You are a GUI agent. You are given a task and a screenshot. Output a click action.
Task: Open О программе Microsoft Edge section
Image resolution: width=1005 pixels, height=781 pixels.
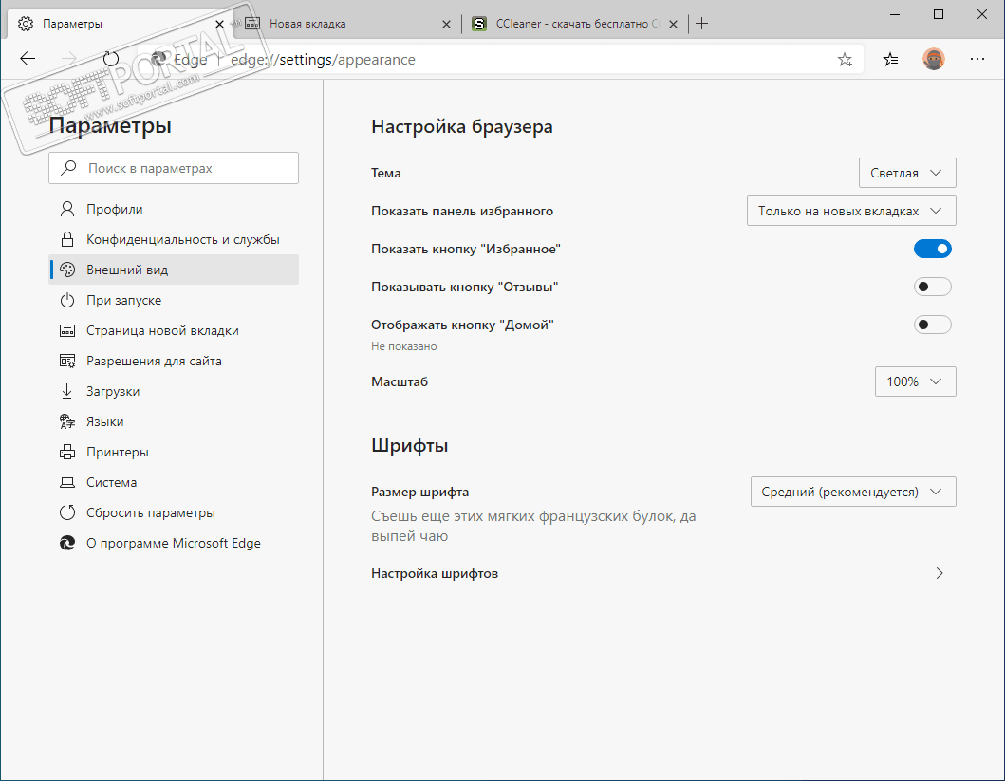click(174, 543)
